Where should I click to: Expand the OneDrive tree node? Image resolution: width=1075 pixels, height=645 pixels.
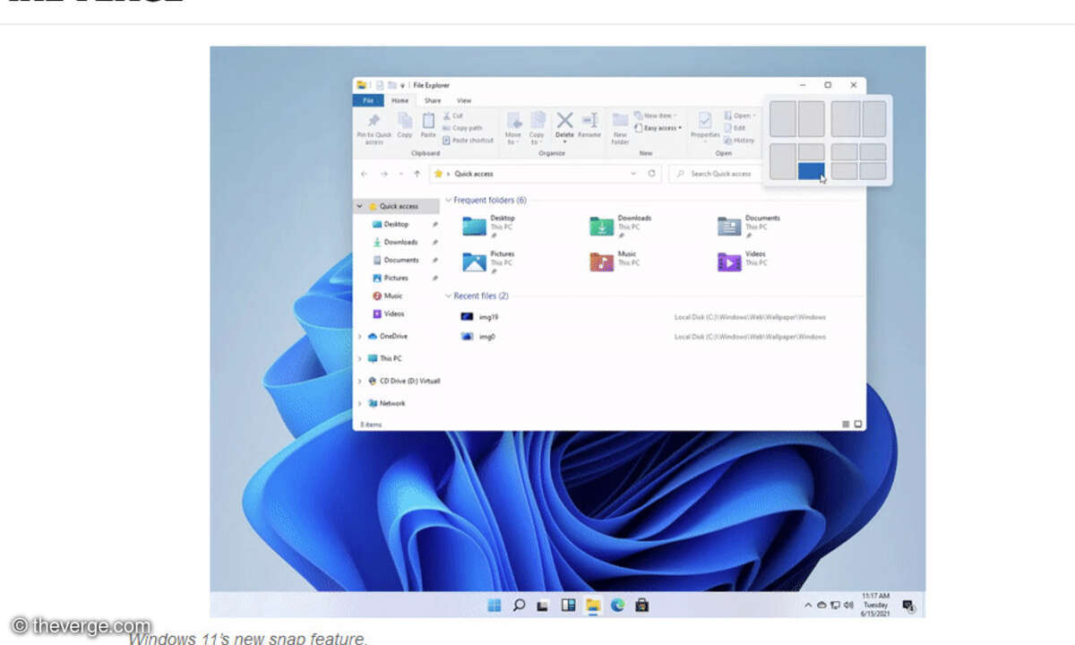(x=360, y=336)
